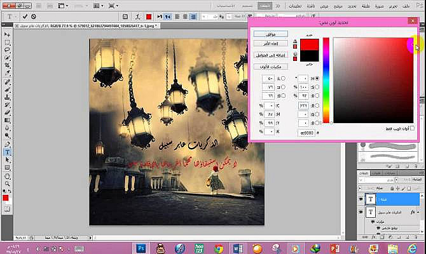
Task: Click the lock position icon in Layers
Action: 397,188
